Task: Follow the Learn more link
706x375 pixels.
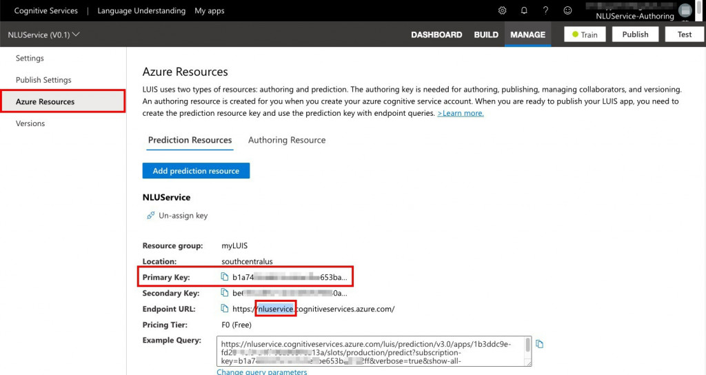Action: 460,114
